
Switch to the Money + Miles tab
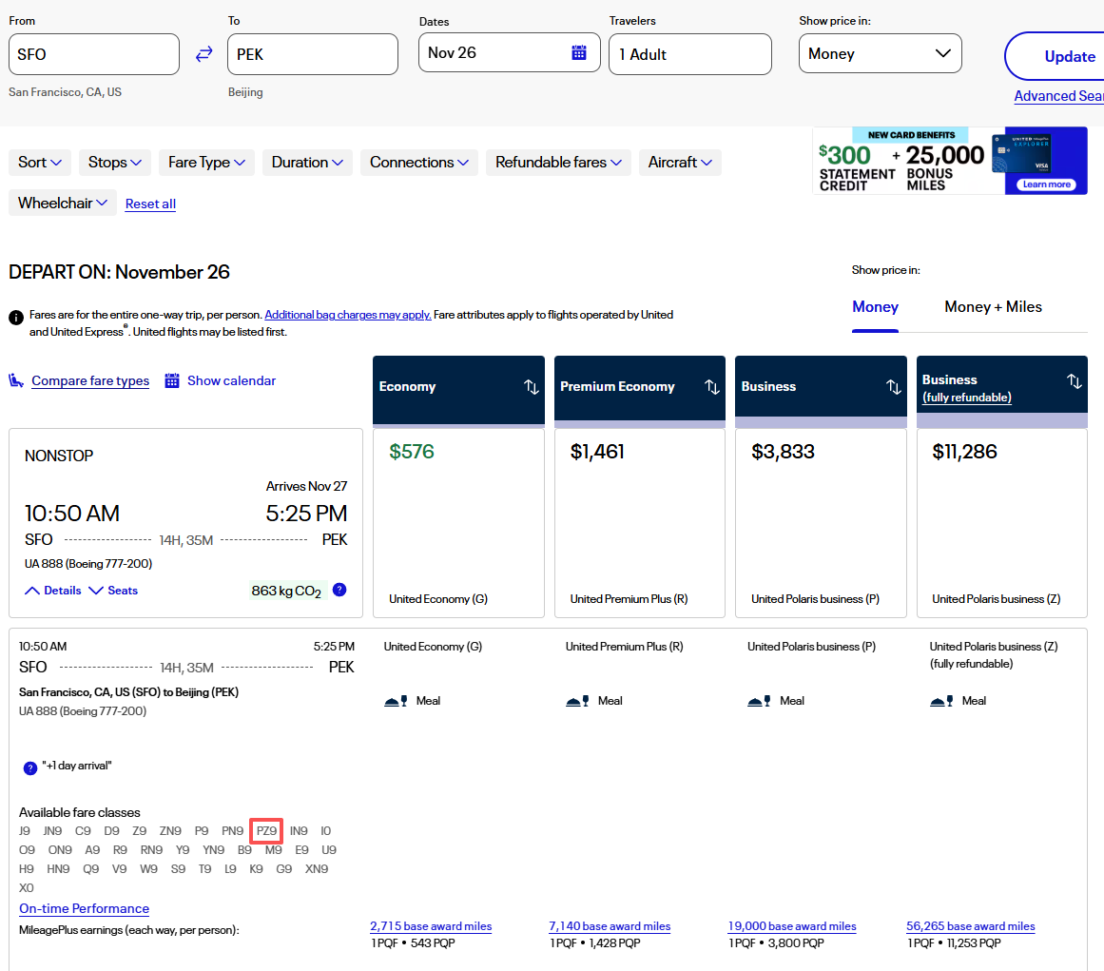[x=993, y=307]
